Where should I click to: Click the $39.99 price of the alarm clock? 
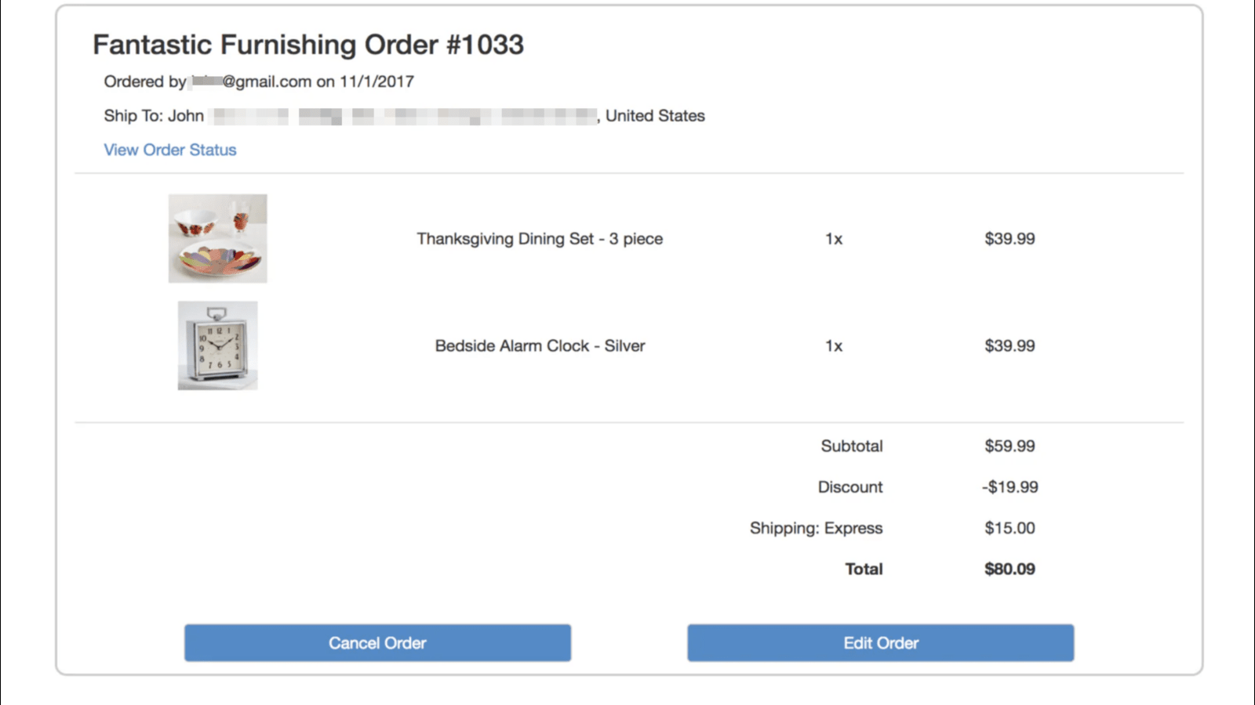1009,345
